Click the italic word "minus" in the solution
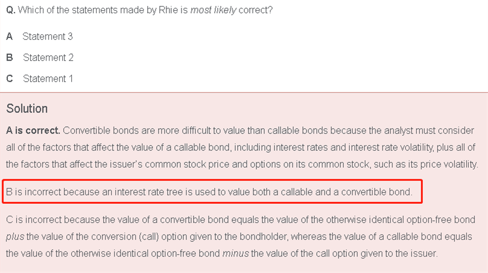Image resolution: width=488 pixels, height=273 pixels. 236,253
